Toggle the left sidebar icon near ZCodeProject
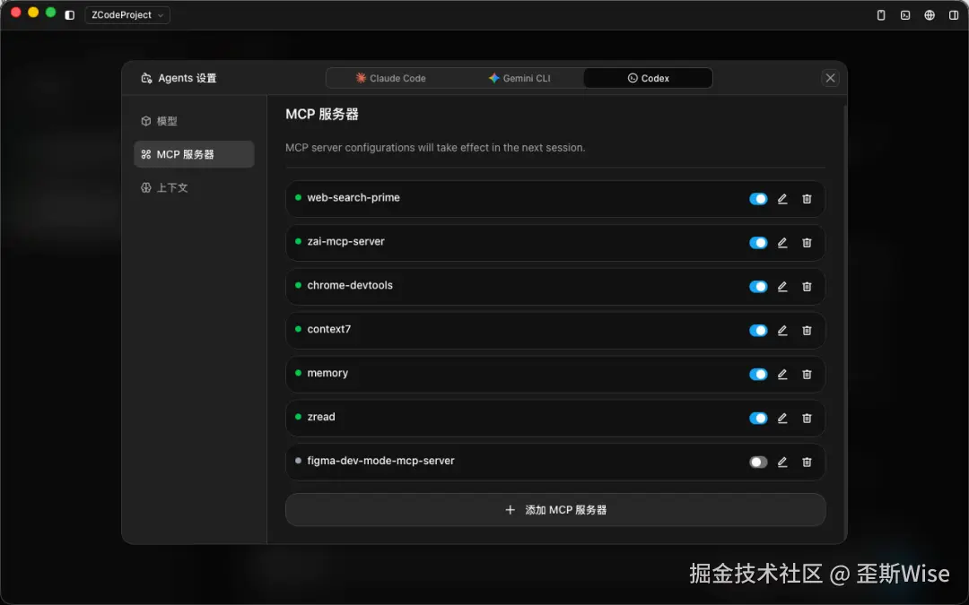The width and height of the screenshot is (969, 605). click(x=69, y=15)
